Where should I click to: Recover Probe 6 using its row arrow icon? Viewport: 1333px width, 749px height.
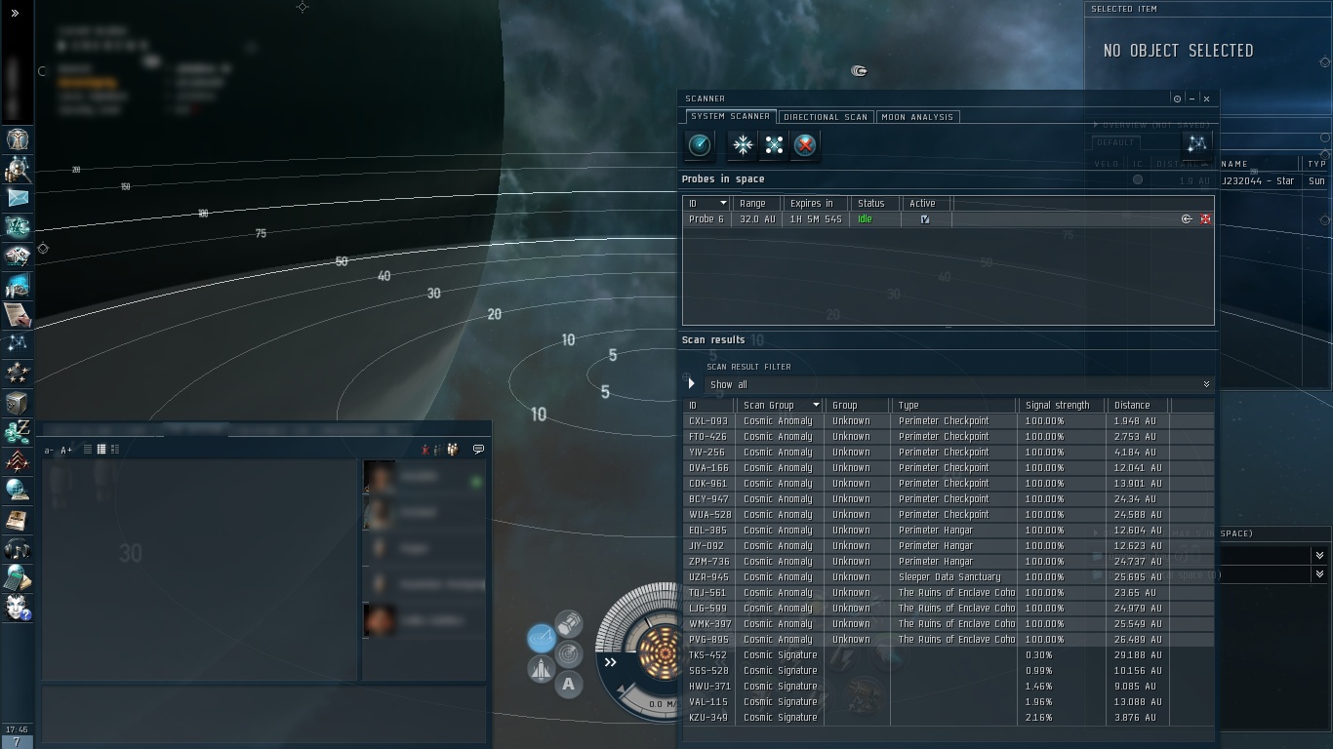point(1187,219)
